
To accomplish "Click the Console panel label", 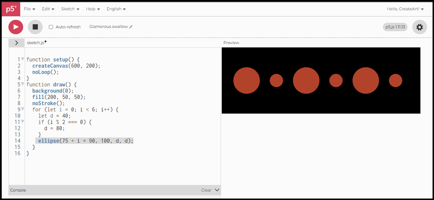I will tap(18, 190).
